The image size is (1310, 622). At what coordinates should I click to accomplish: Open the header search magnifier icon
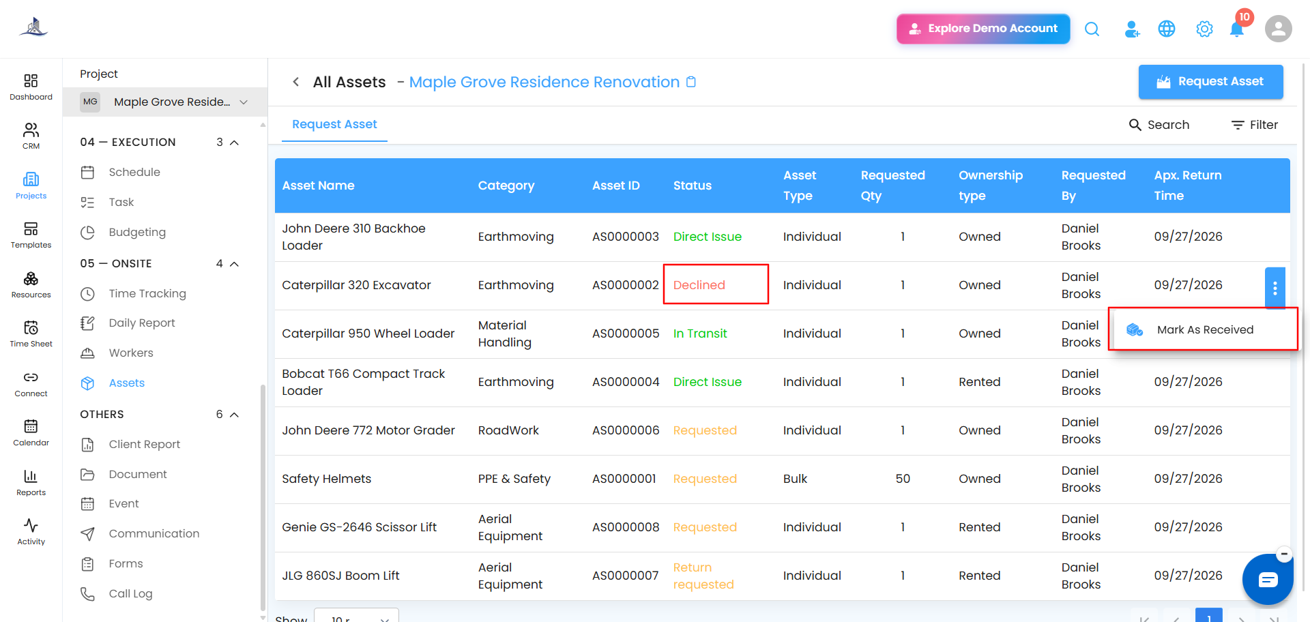1092,29
